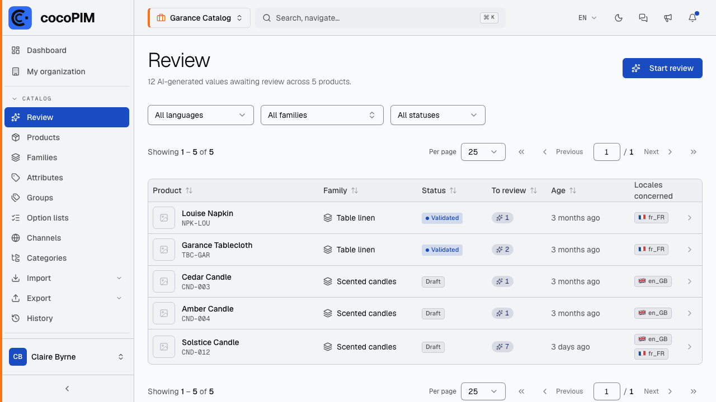Sort the table by Status column
This screenshot has height=402, width=716.
point(439,190)
